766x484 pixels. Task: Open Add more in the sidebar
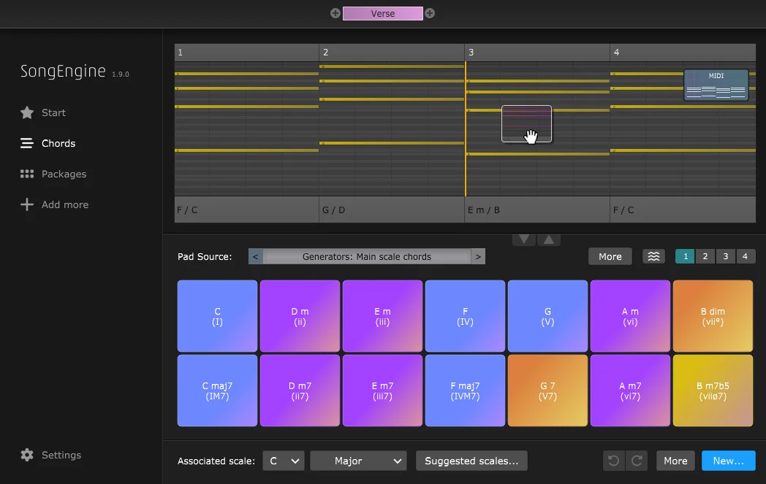tap(65, 205)
